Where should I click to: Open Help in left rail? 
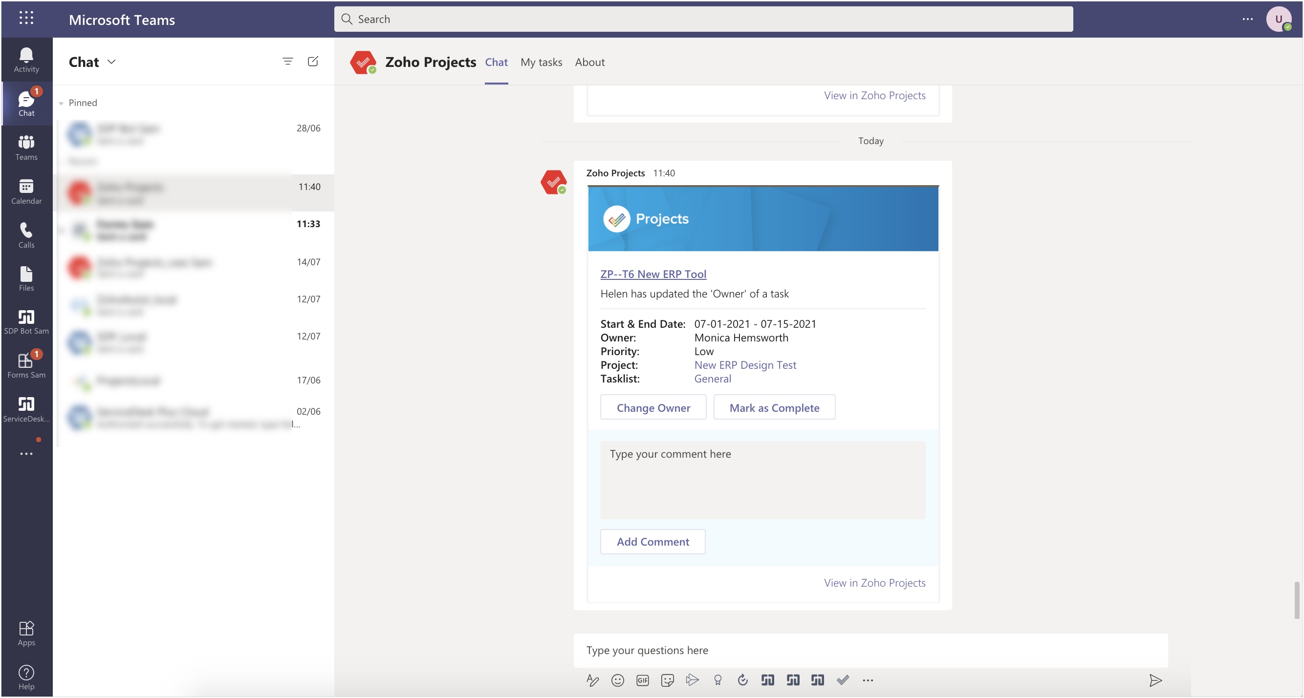click(x=26, y=677)
